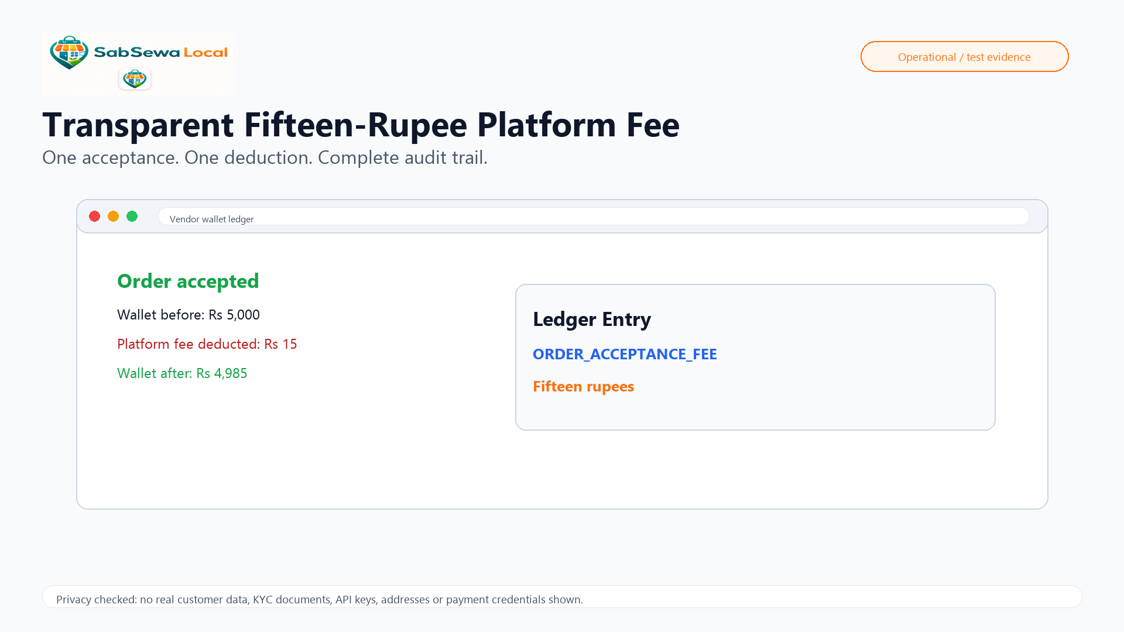Select the Wallet before Rs 5,000 line
Image resolution: width=1124 pixels, height=632 pixels.
pos(189,315)
